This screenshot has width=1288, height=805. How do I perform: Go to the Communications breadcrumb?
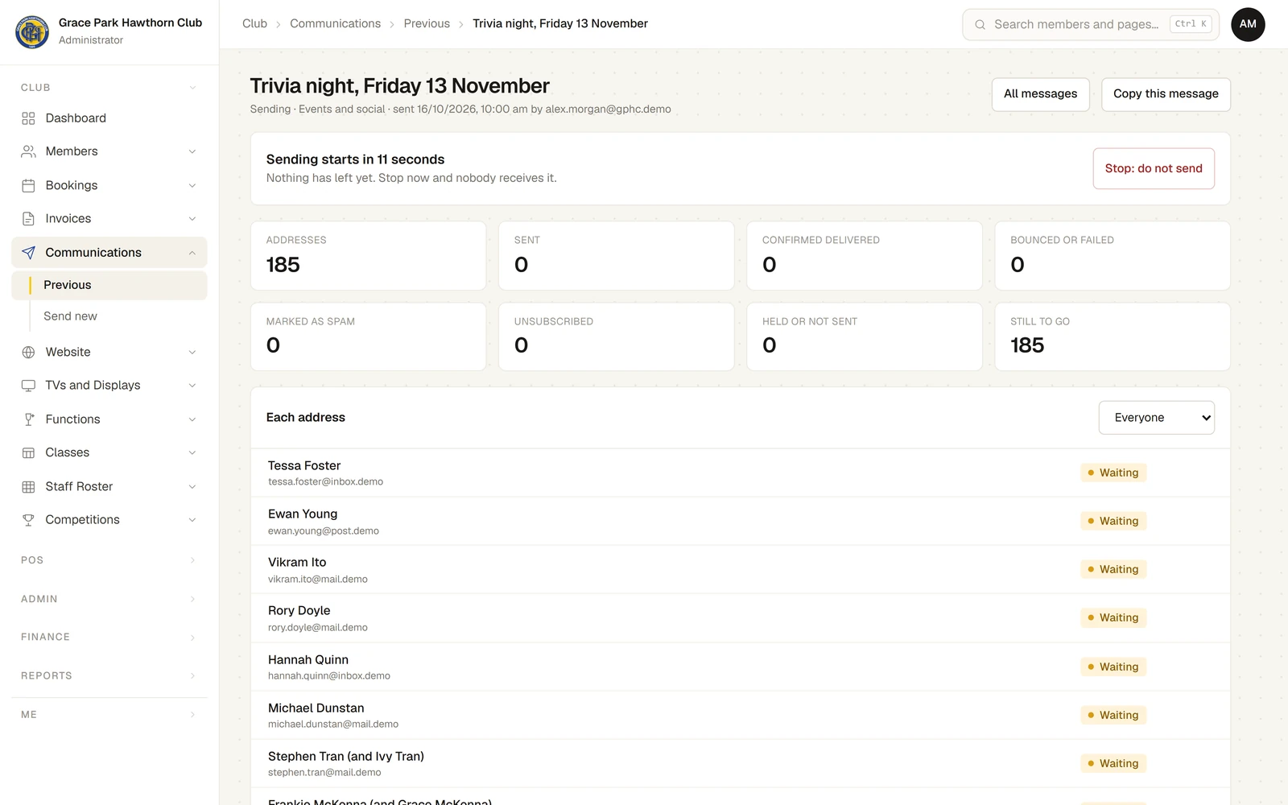(x=335, y=24)
